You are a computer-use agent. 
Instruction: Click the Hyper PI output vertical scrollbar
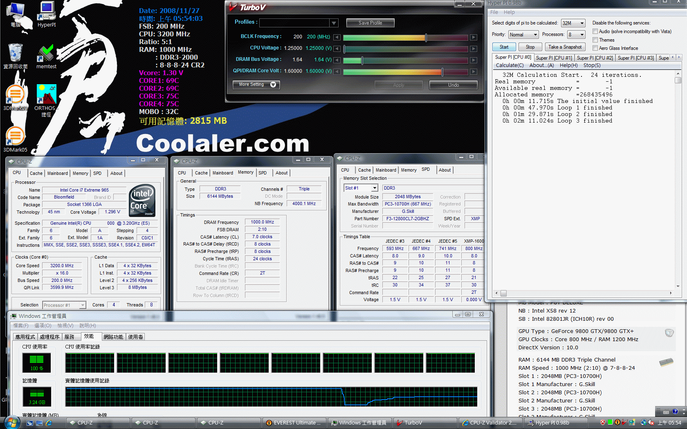point(678,180)
